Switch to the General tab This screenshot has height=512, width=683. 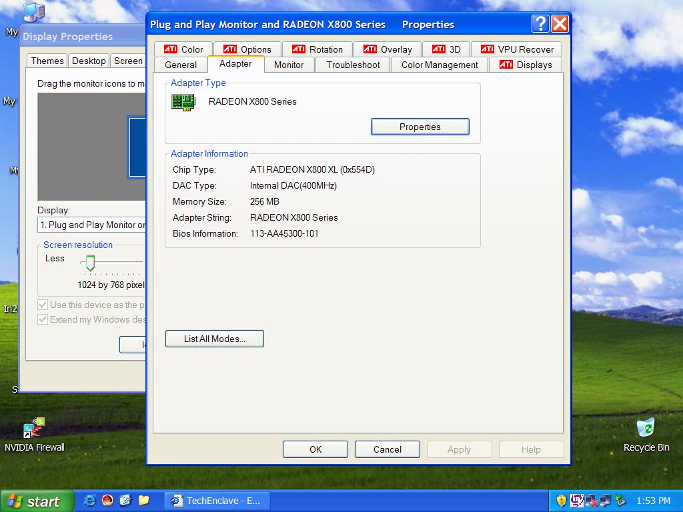point(181,65)
